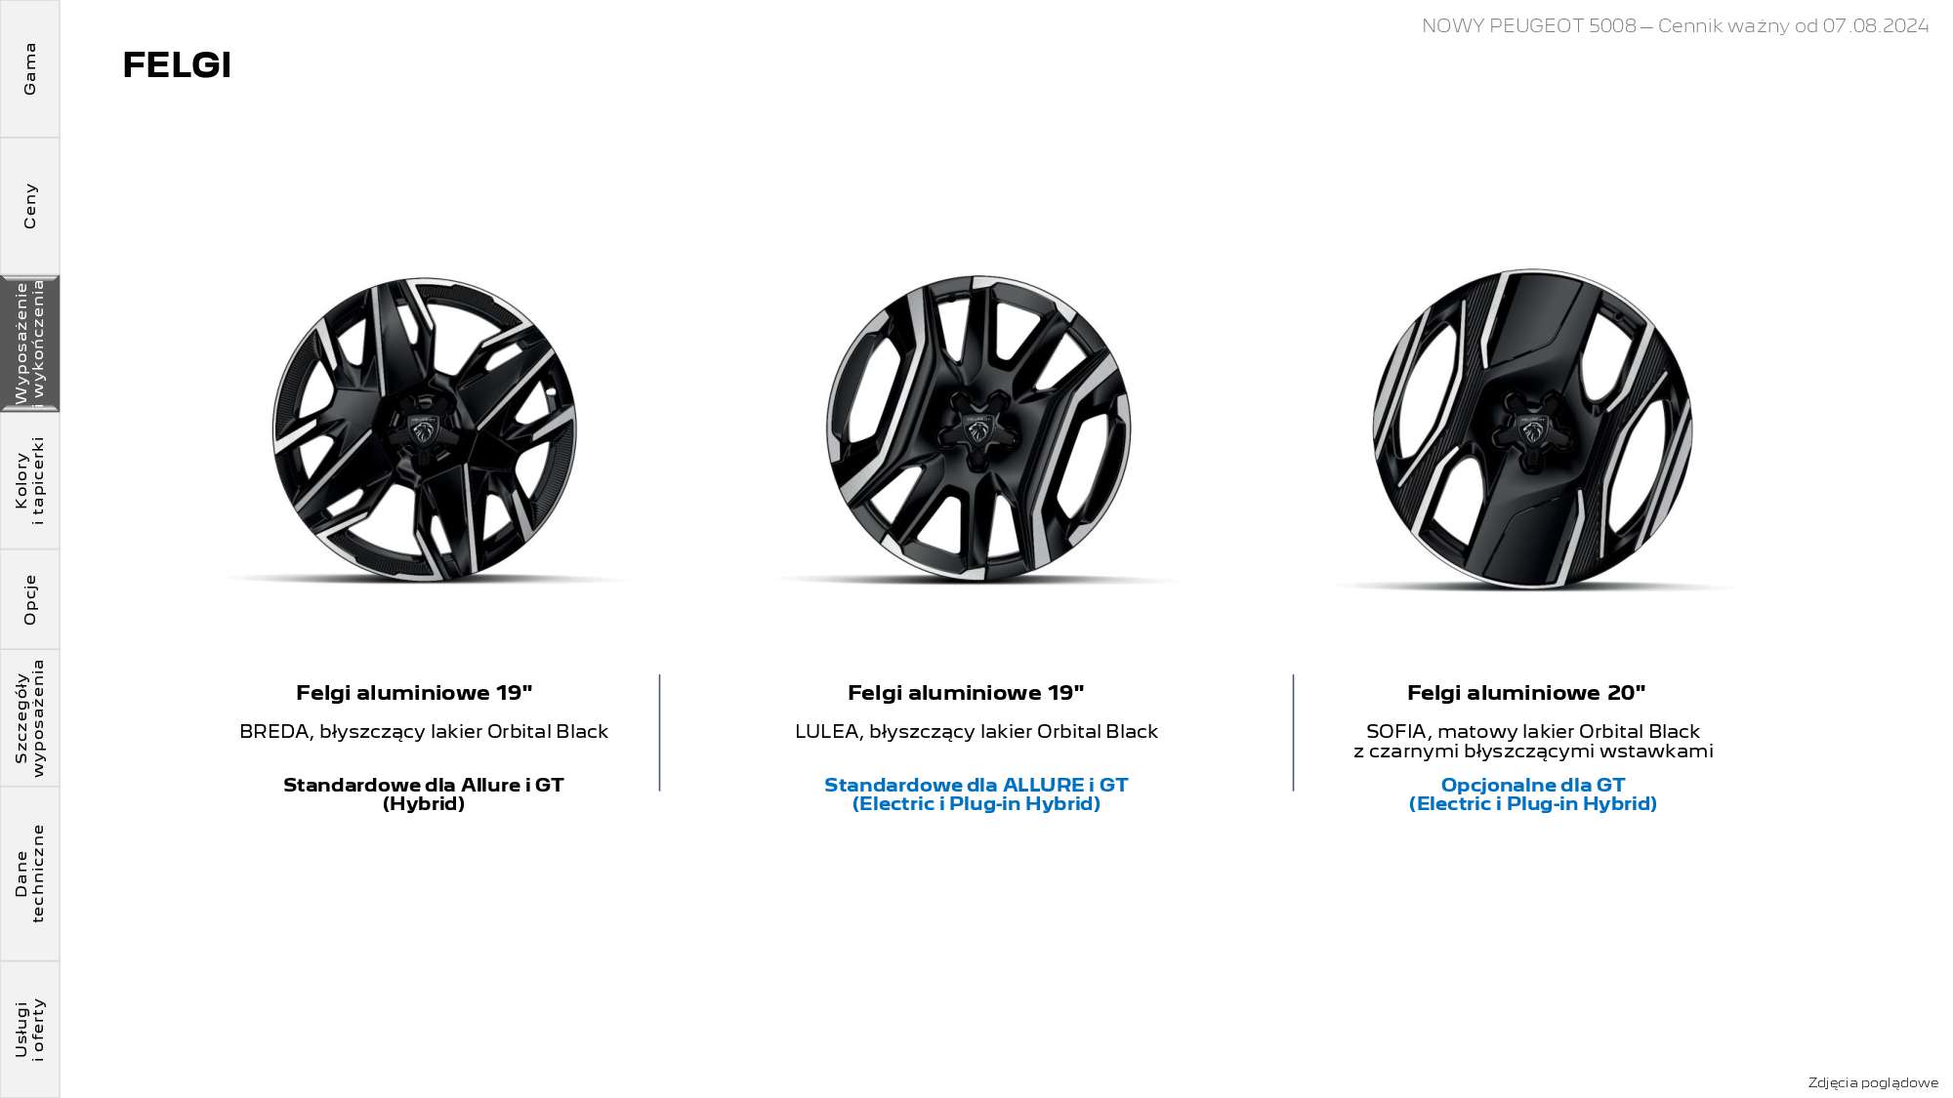Image resolution: width=1953 pixels, height=1098 pixels.
Task: Select the Wyposażenie i wykończenia tab
Action: pyautogui.click(x=29, y=344)
